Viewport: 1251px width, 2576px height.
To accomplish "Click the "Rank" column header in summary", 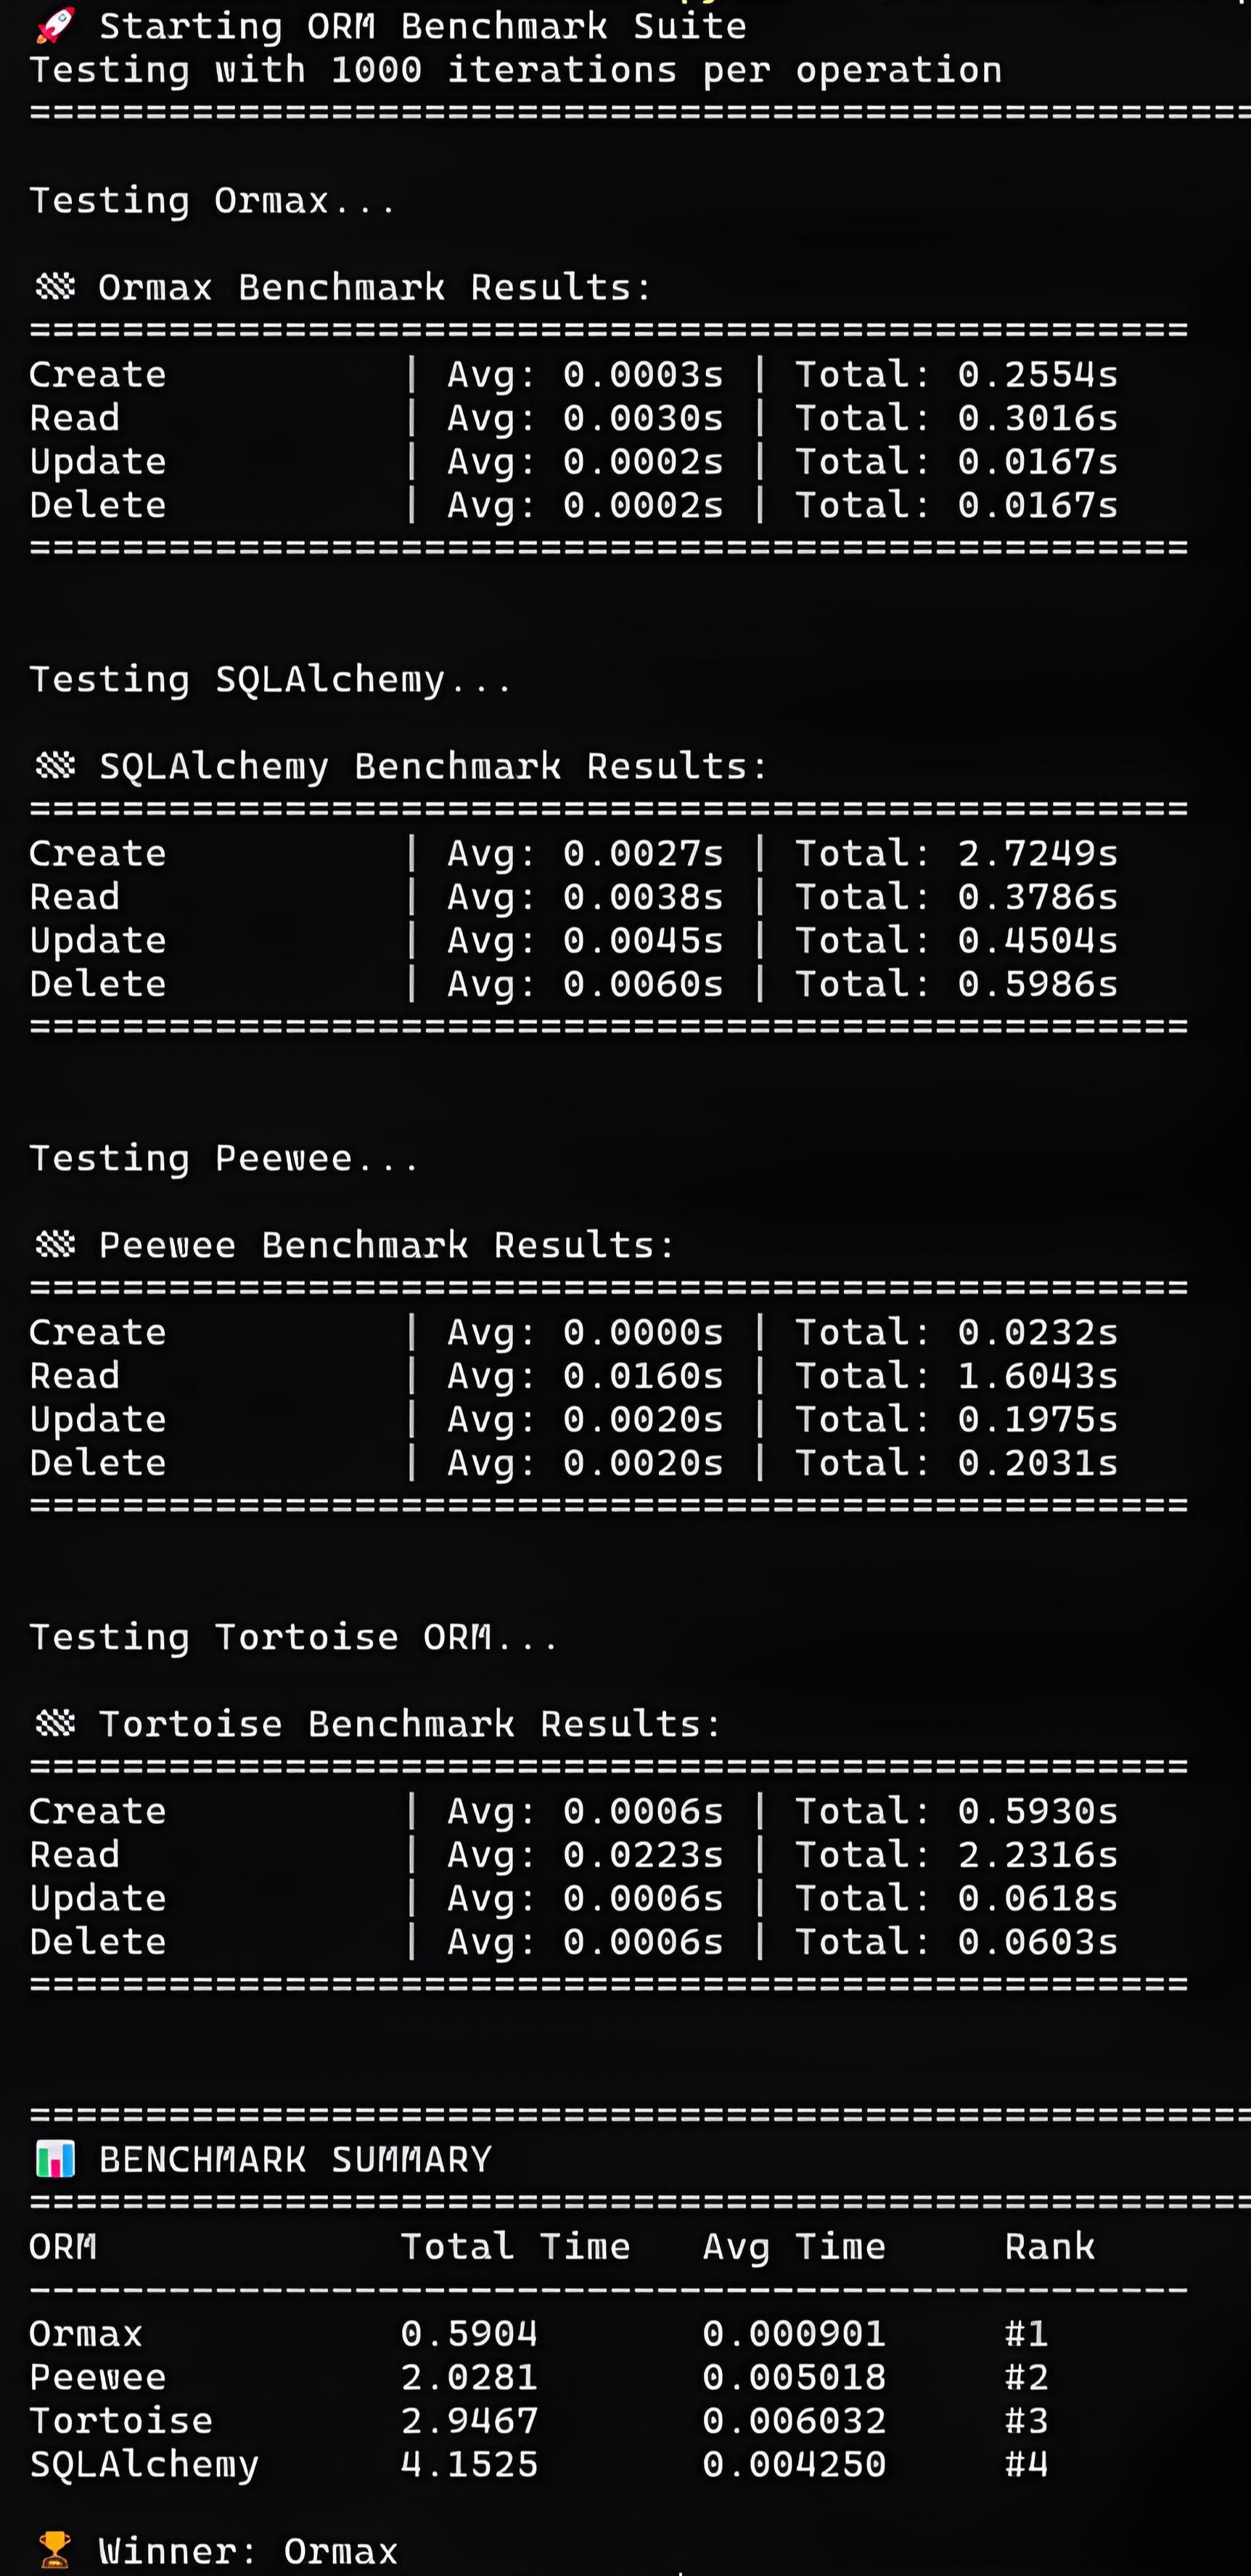I will click(x=1049, y=2247).
